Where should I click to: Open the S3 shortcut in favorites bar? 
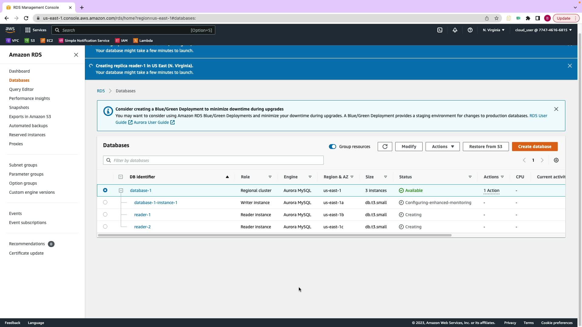pyautogui.click(x=30, y=41)
